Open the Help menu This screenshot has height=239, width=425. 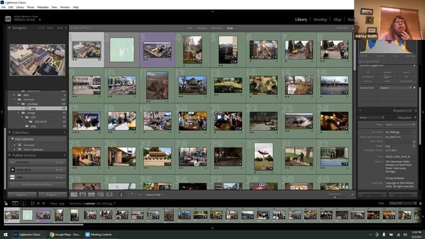click(x=76, y=7)
